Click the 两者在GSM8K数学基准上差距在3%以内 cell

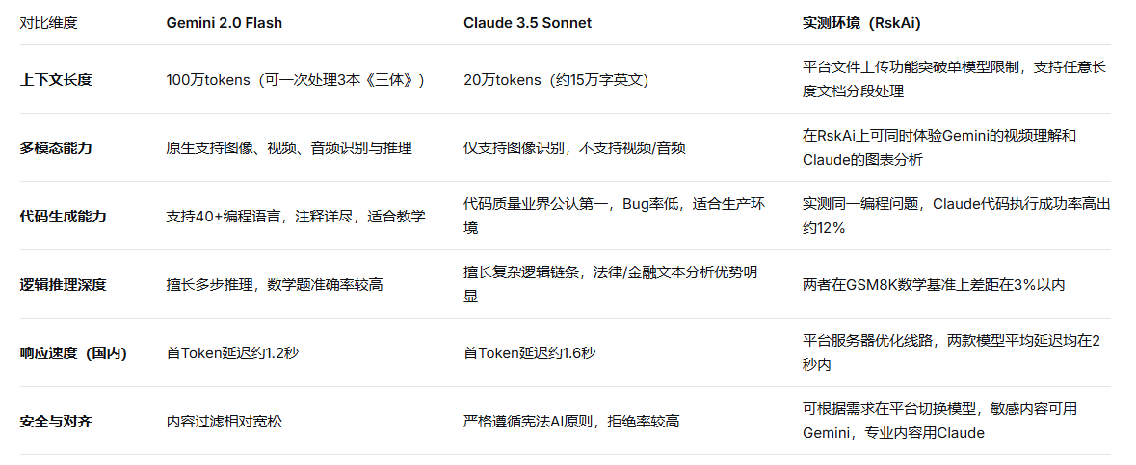coord(933,285)
